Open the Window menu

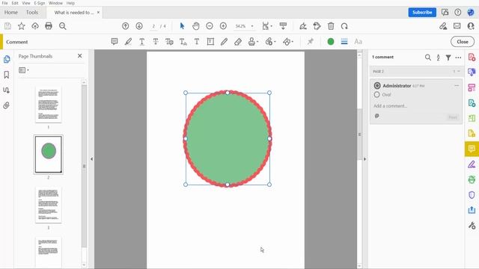point(55,3)
